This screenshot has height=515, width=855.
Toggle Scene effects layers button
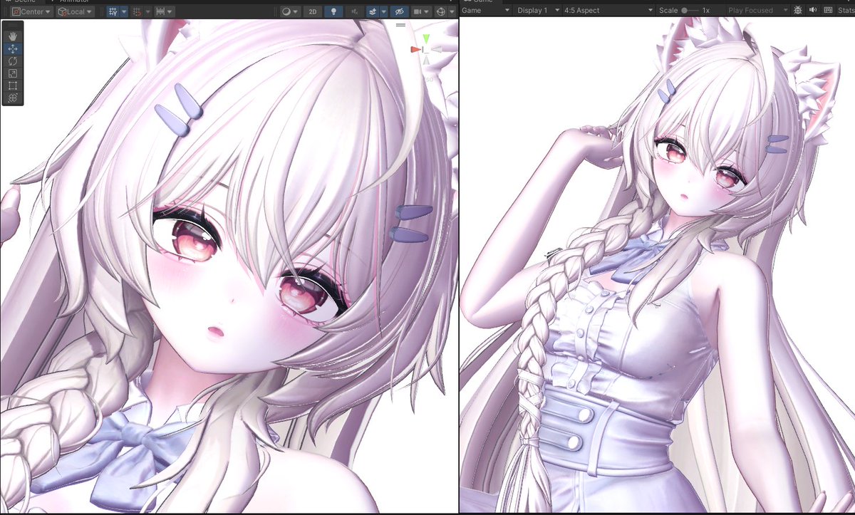[x=373, y=11]
